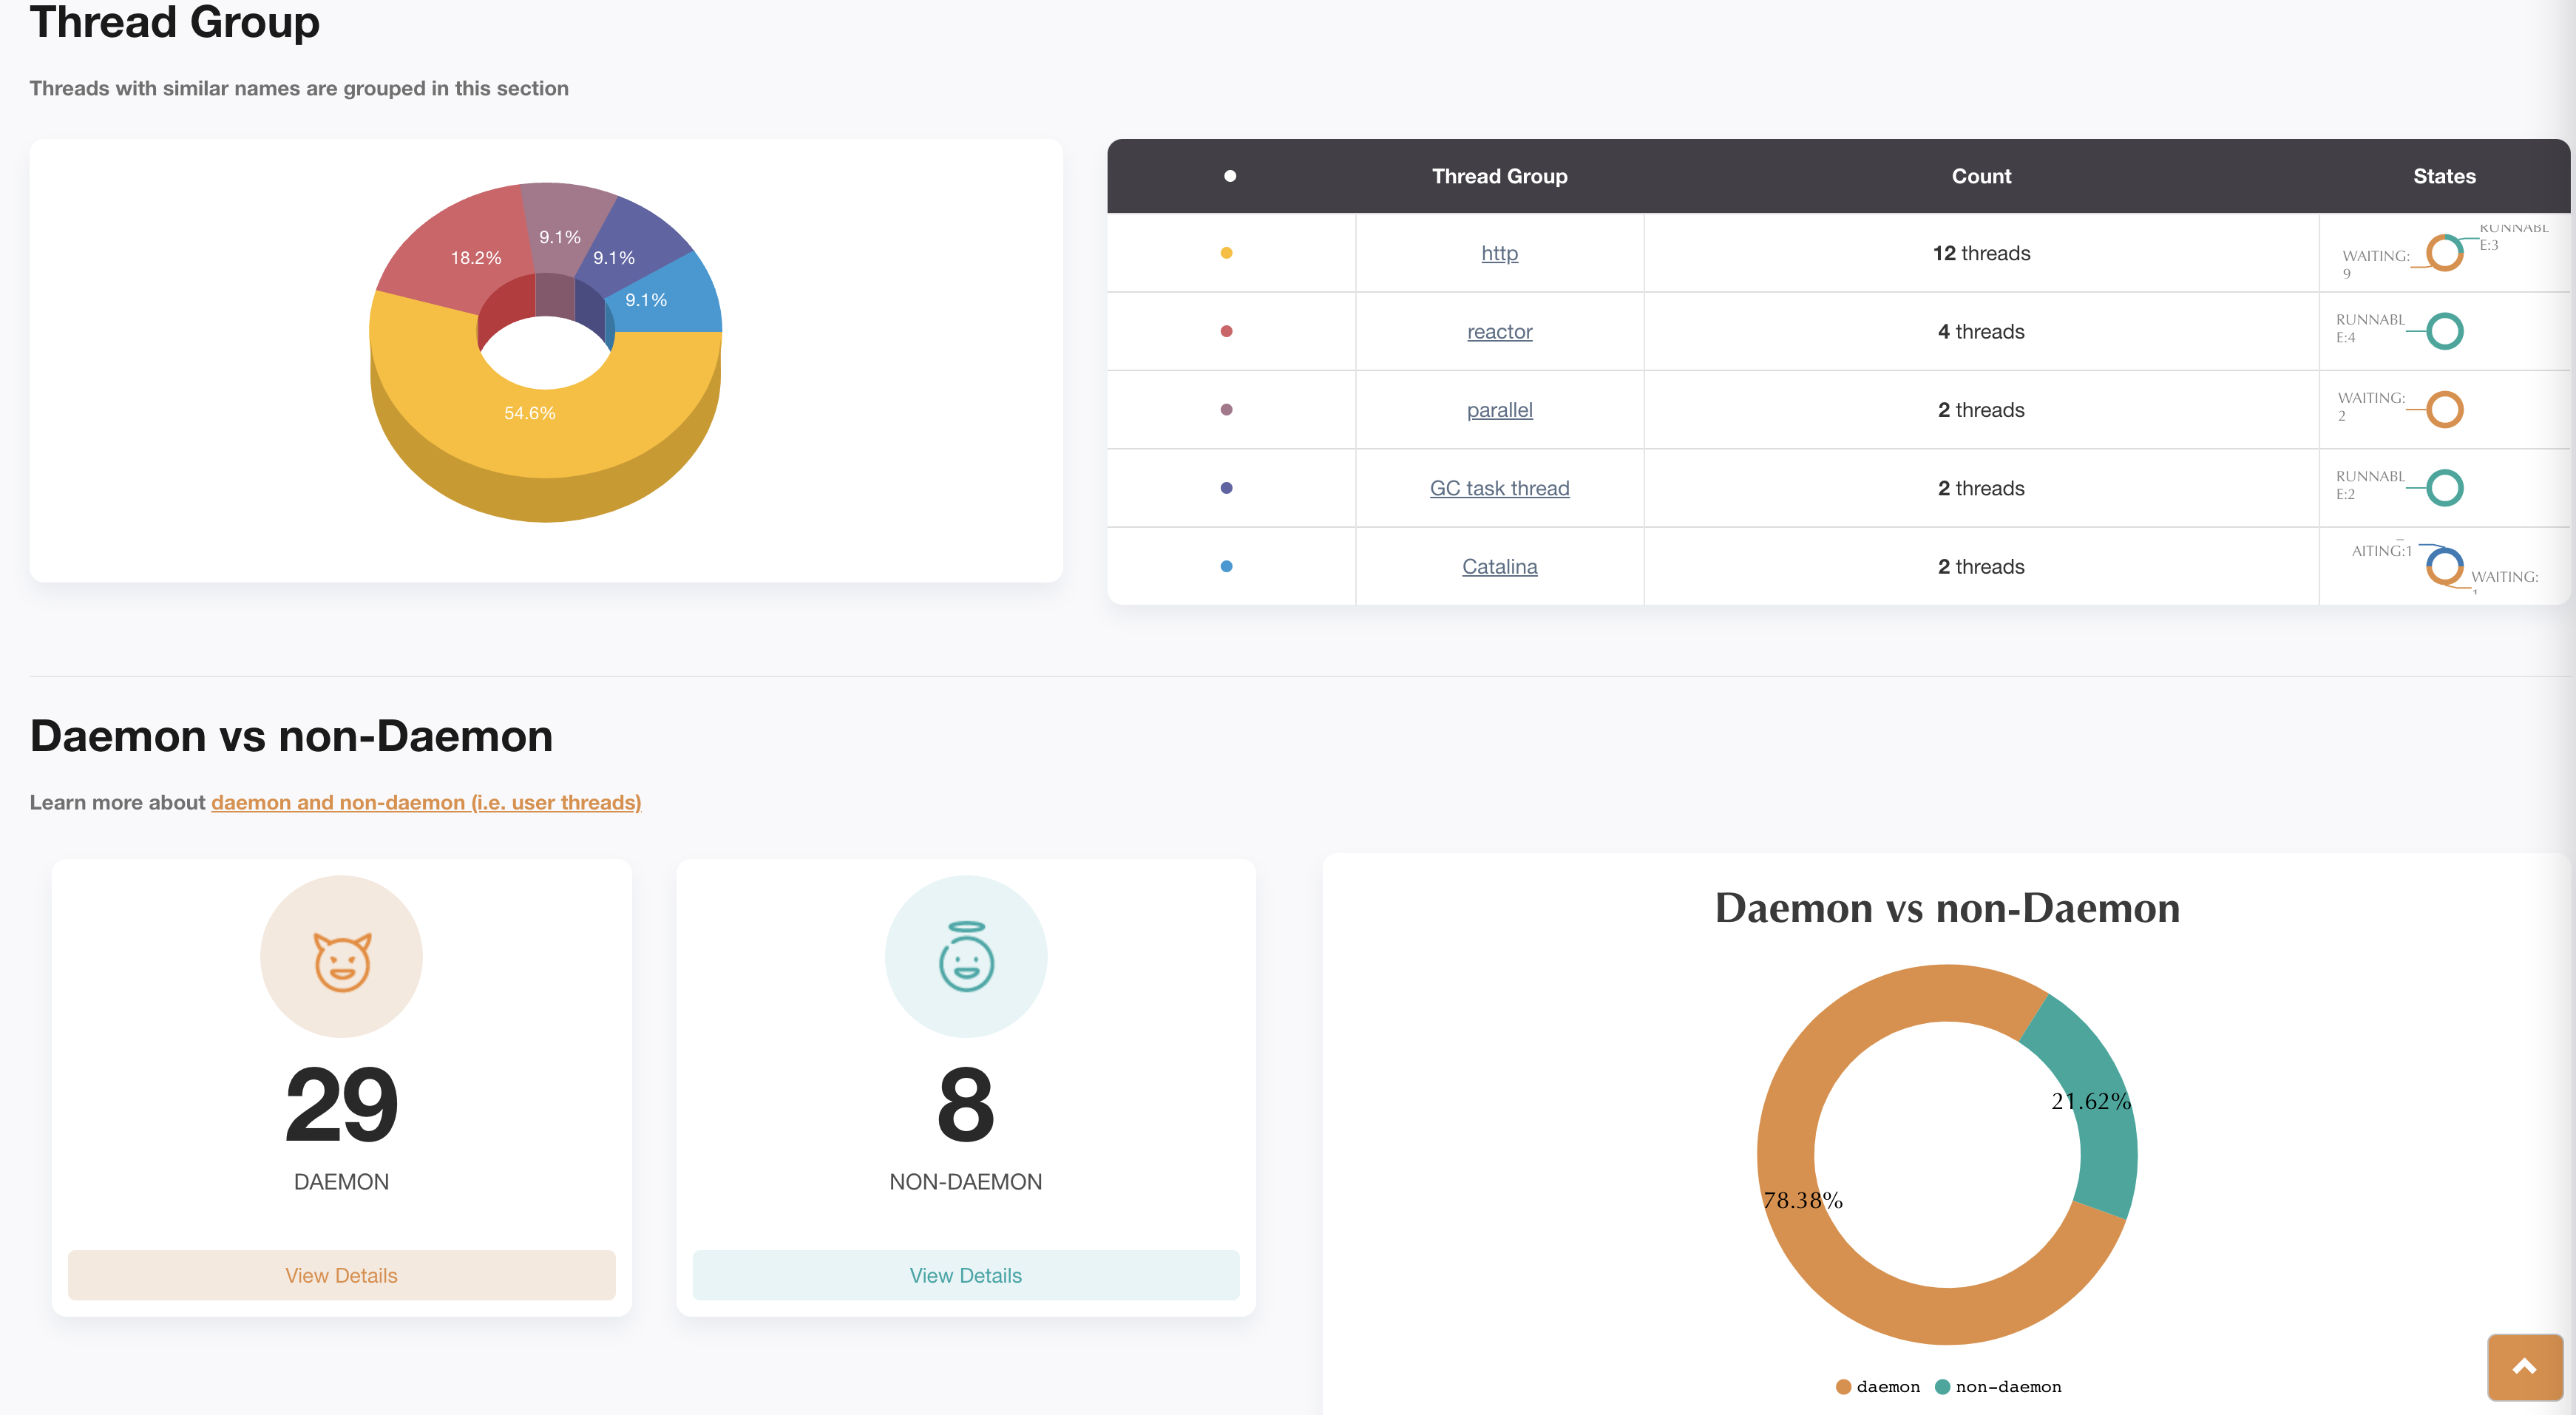
Task: Click the white dot column header
Action: [x=1230, y=176]
